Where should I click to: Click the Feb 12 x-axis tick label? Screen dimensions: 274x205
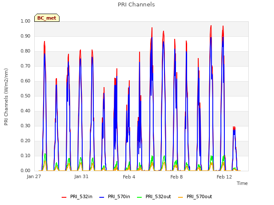coord(224,177)
